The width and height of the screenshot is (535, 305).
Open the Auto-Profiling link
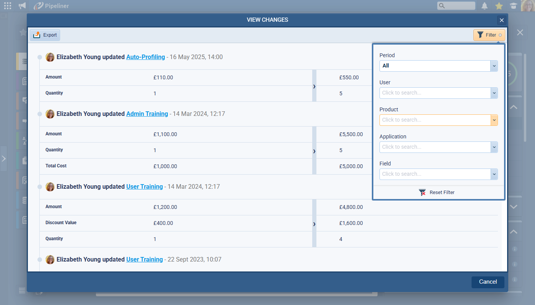146,57
